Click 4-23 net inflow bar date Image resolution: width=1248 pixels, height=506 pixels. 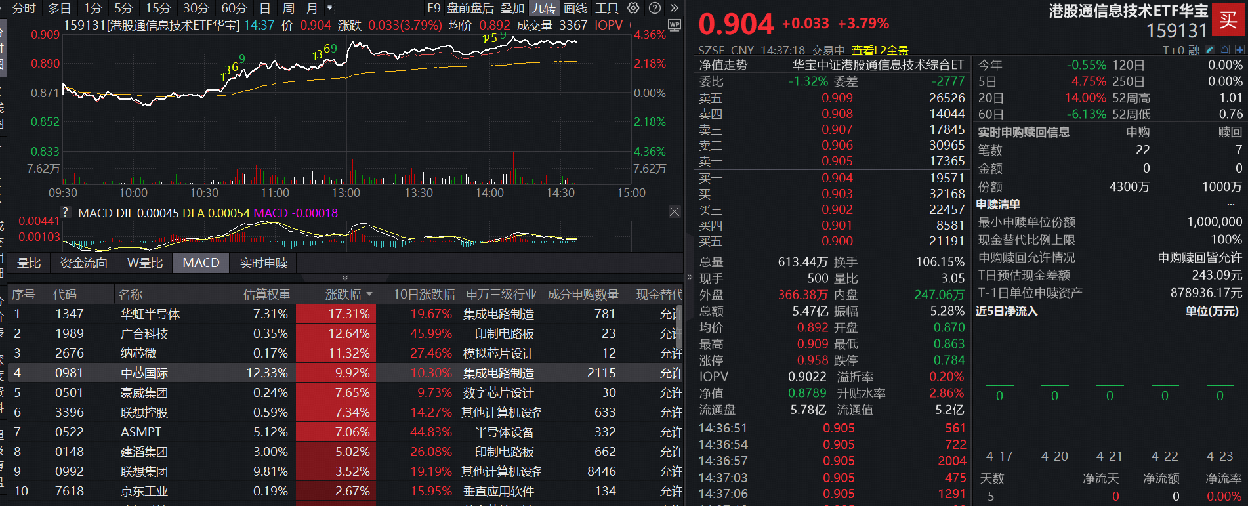pyautogui.click(x=1220, y=456)
